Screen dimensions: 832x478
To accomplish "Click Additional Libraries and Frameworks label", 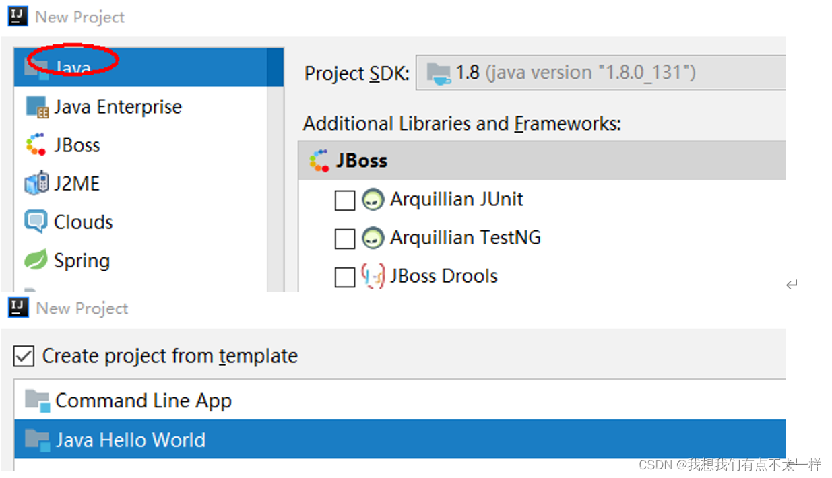I will [x=462, y=124].
